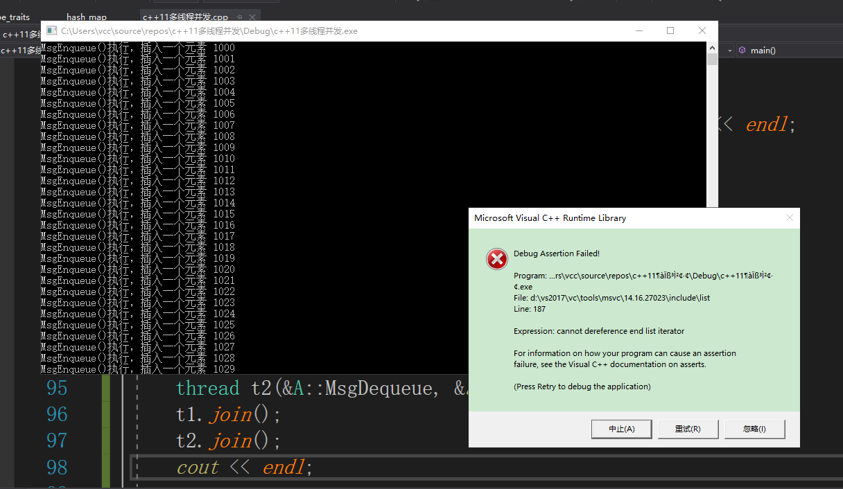Click console output line ending 1020

pos(138,269)
